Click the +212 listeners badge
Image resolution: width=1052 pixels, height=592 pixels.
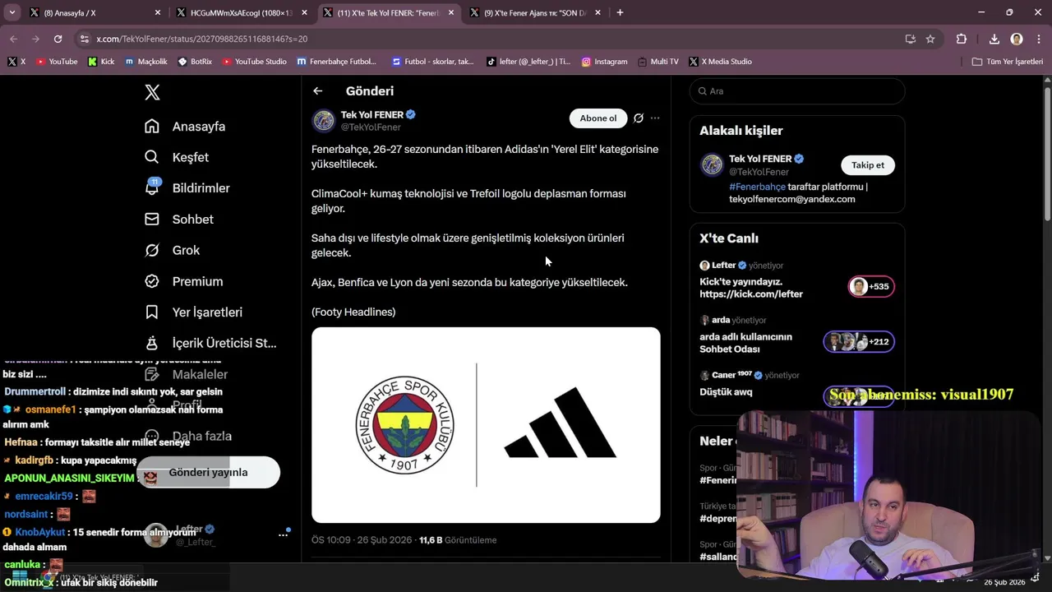coord(859,342)
